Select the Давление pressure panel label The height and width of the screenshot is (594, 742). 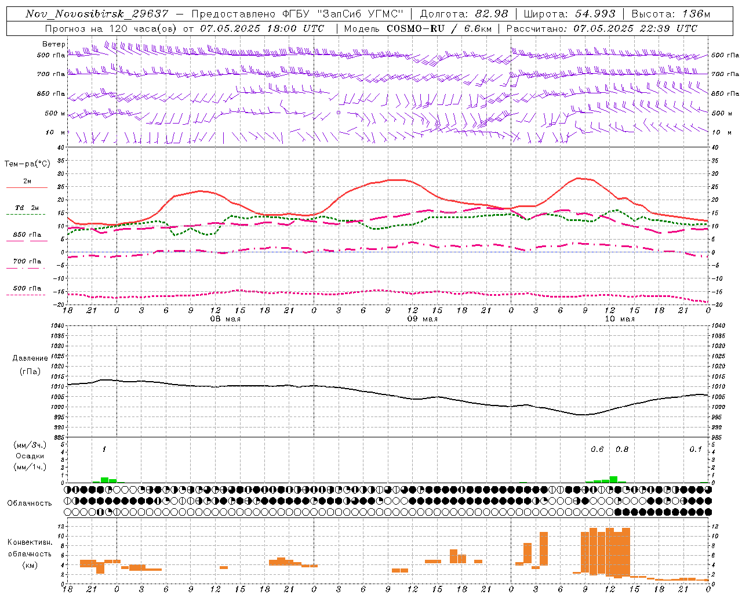(x=30, y=358)
